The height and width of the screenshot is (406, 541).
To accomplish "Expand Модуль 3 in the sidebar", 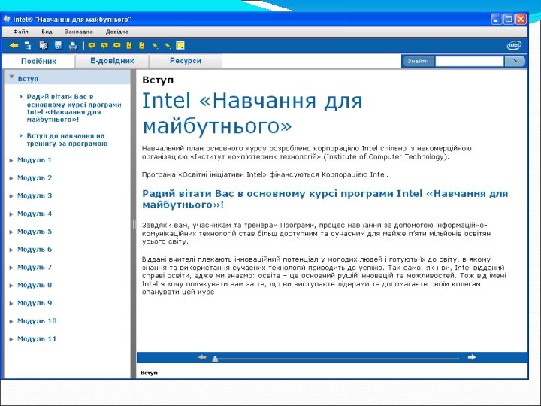I will point(11,196).
